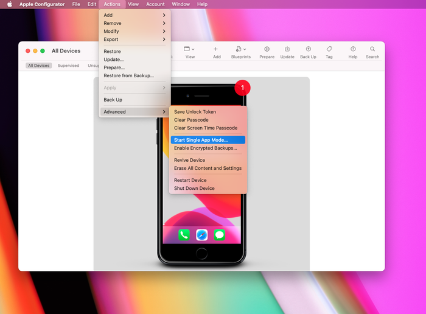Image resolution: width=426 pixels, height=314 pixels.
Task: Choose Shut Down Device
Action: click(x=208, y=188)
